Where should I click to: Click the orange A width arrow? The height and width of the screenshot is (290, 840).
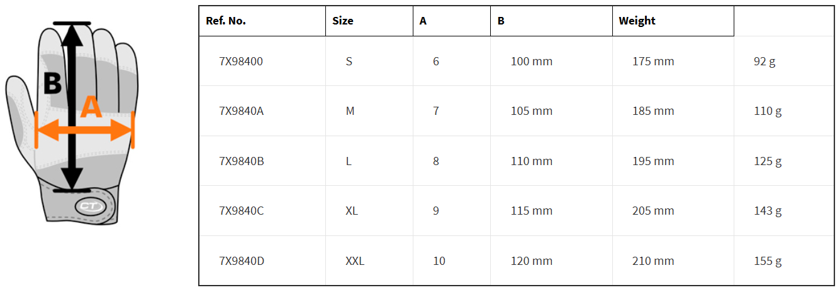(84, 131)
